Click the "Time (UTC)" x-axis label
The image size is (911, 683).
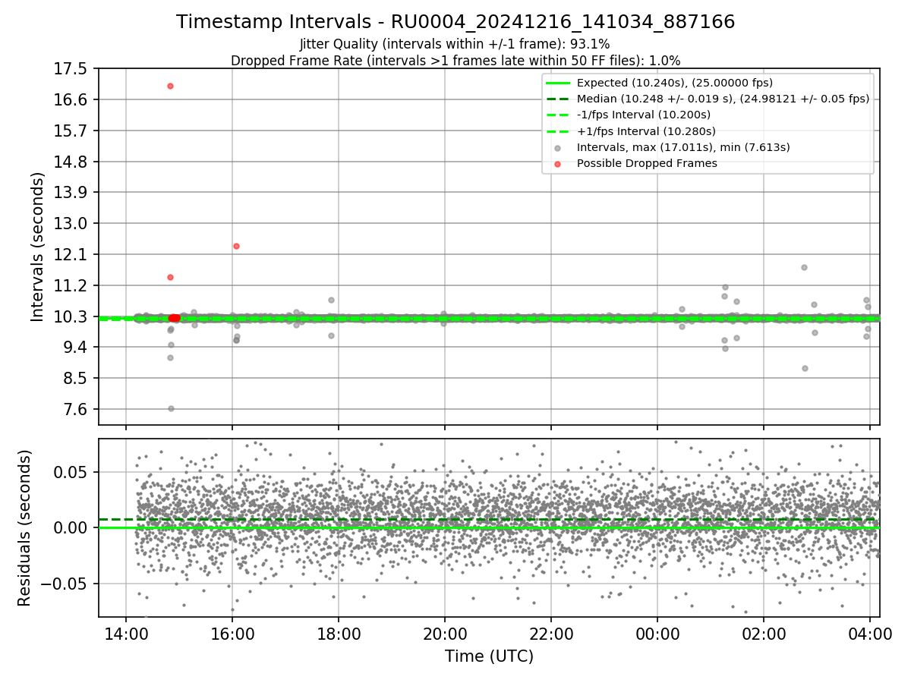pos(489,656)
